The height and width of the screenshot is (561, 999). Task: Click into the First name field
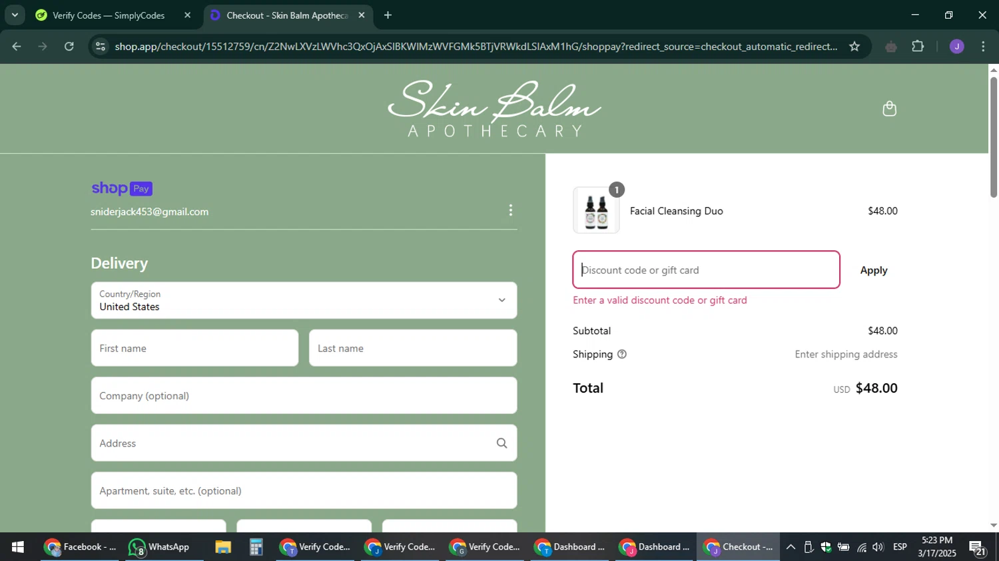click(194, 348)
